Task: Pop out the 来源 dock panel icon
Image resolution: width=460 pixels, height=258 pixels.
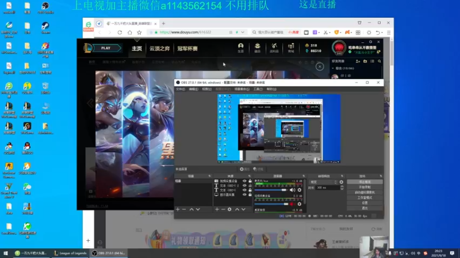Action: (250, 176)
